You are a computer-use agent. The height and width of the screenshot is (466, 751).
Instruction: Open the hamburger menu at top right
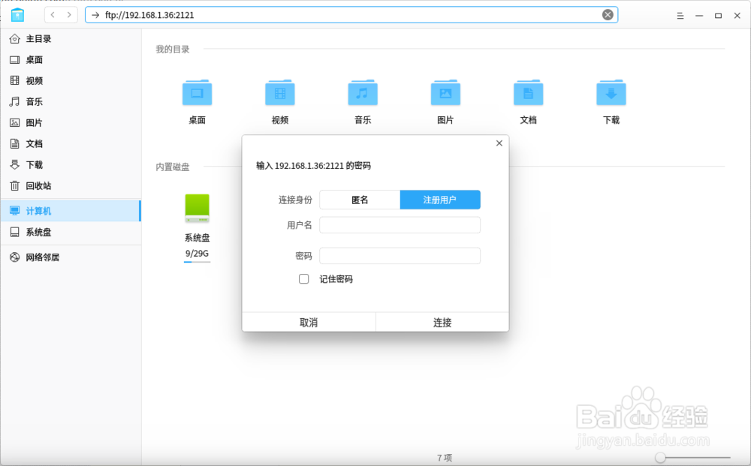click(x=680, y=14)
